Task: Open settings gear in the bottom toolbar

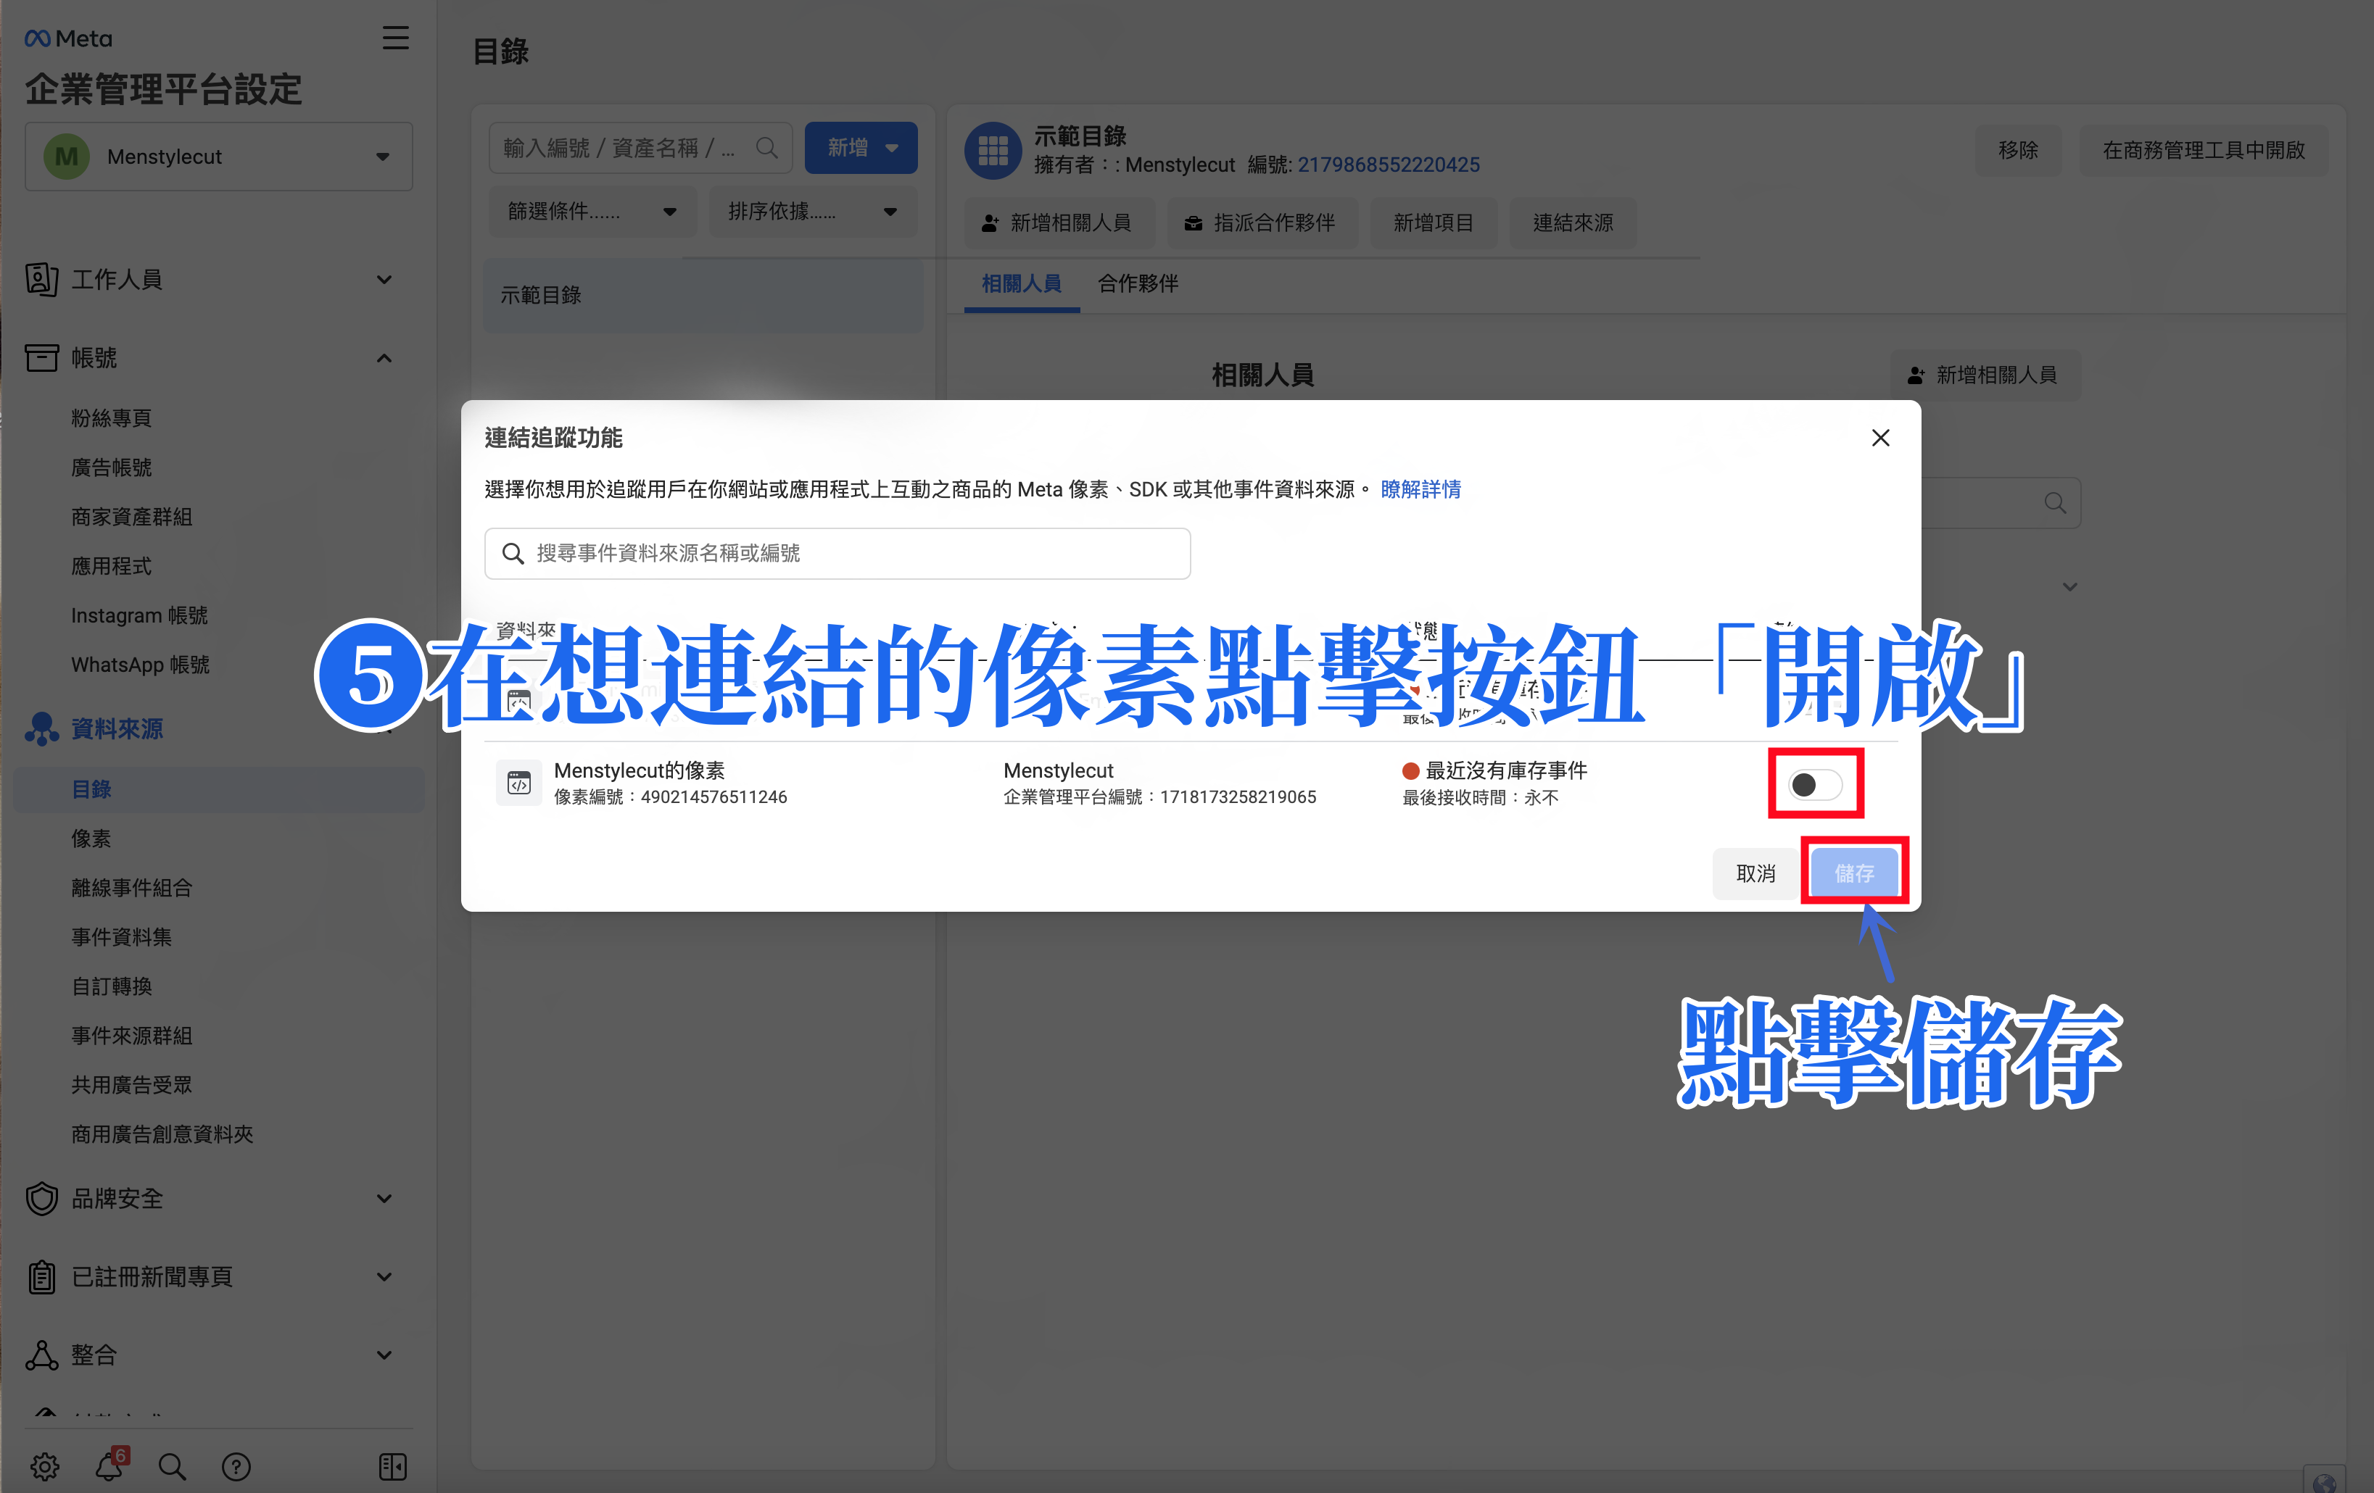Action: point(44,1466)
